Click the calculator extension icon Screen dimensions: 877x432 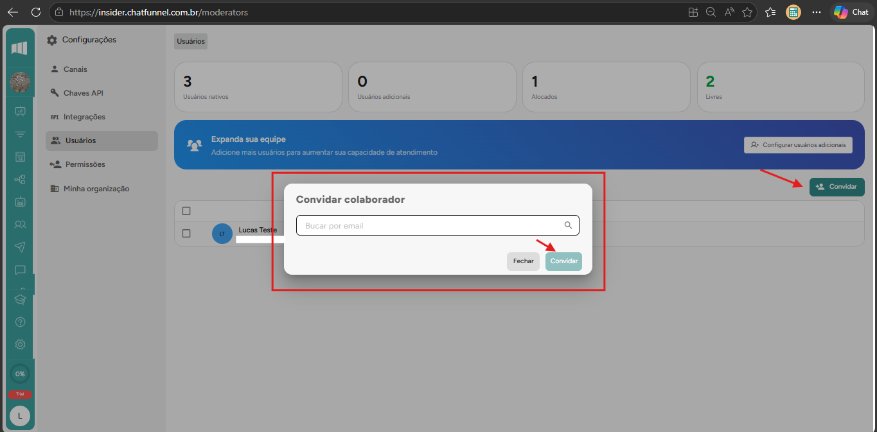793,12
